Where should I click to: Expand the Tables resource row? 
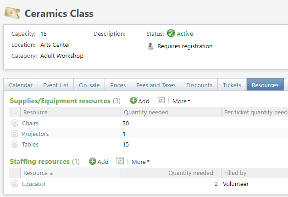(15, 145)
